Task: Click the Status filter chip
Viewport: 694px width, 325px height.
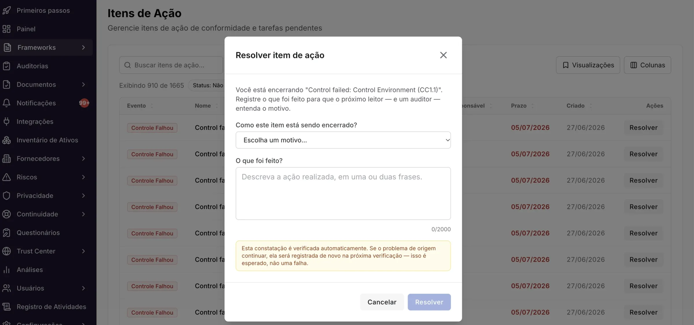Action: pyautogui.click(x=206, y=85)
